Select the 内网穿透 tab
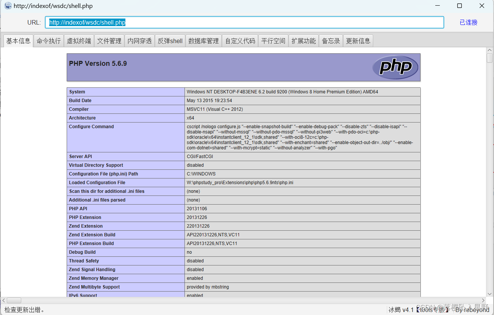The width and height of the screenshot is (494, 315). 139,41
